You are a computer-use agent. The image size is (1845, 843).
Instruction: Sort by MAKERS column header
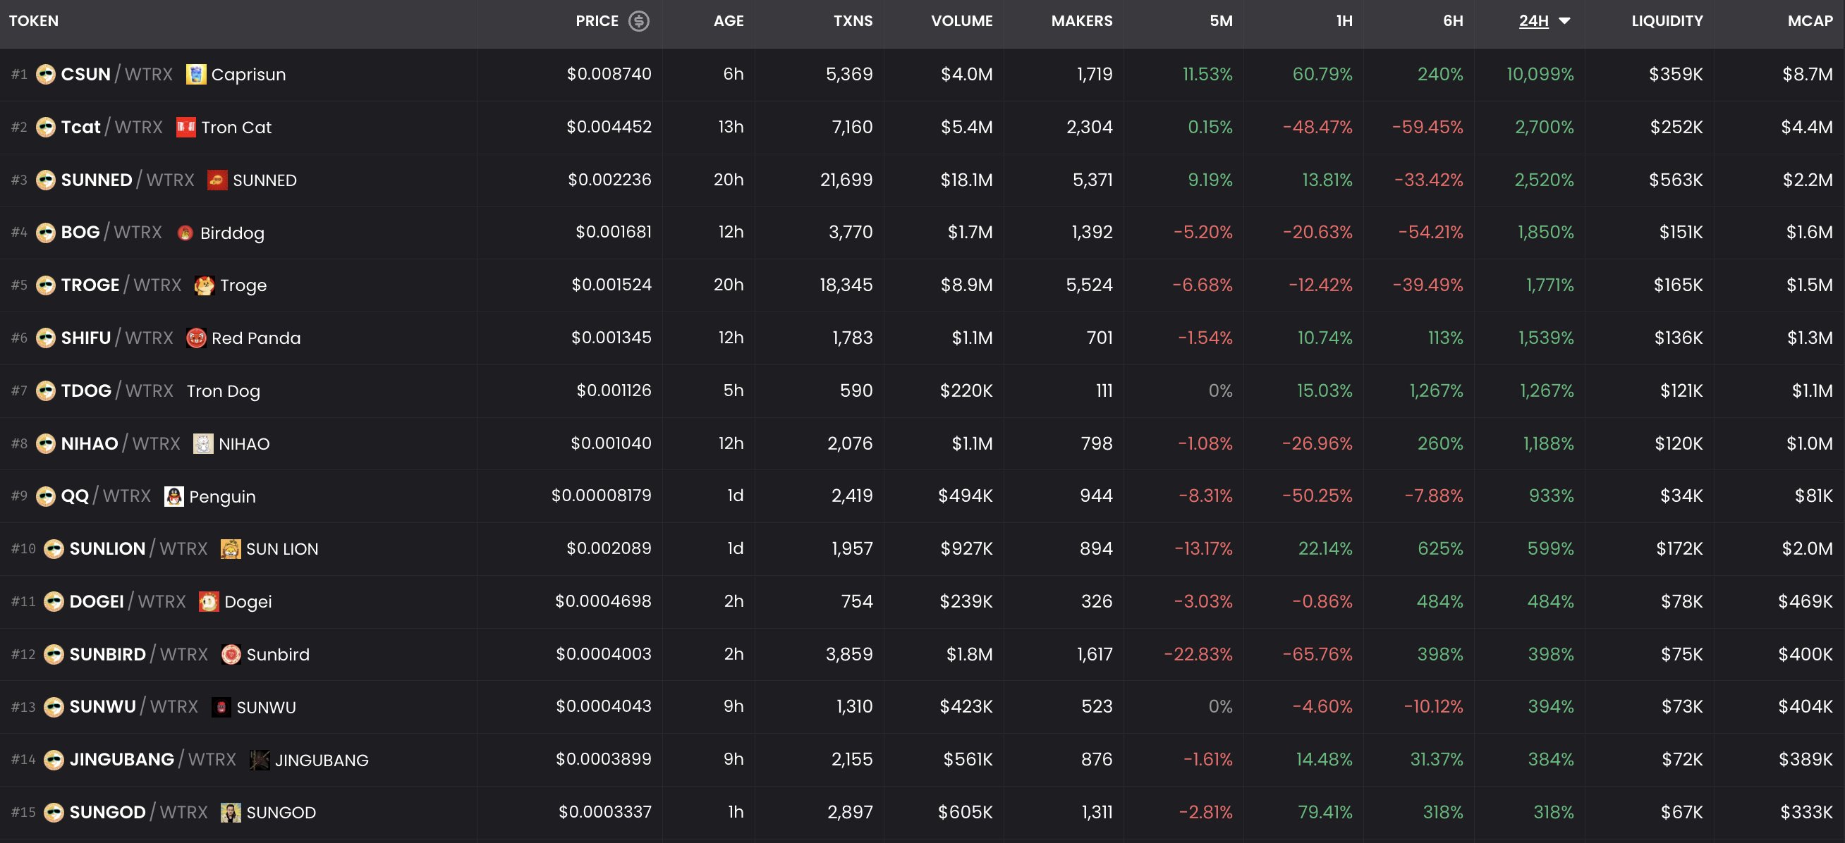click(x=1080, y=20)
